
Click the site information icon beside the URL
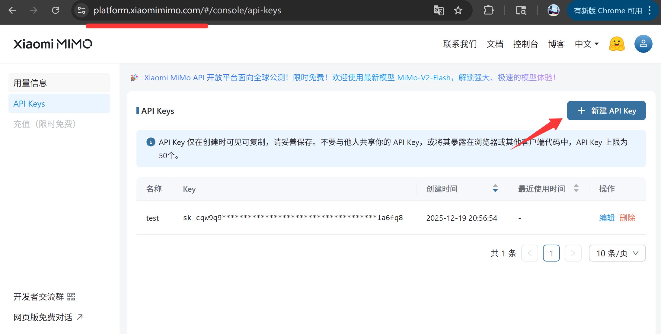(x=81, y=11)
